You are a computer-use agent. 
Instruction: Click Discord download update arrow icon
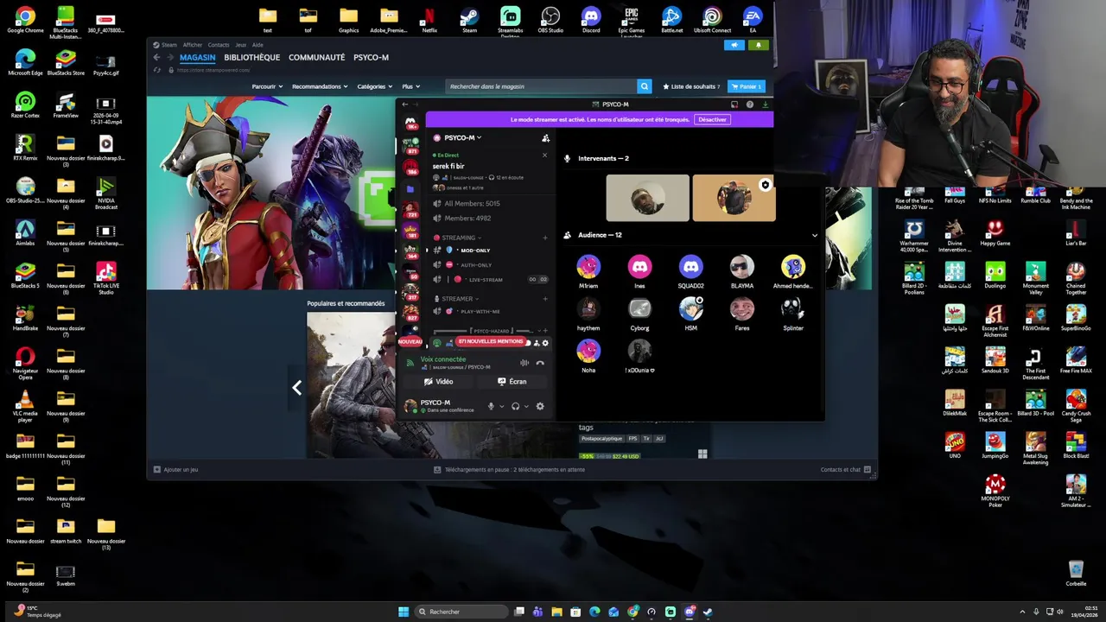[765, 105]
